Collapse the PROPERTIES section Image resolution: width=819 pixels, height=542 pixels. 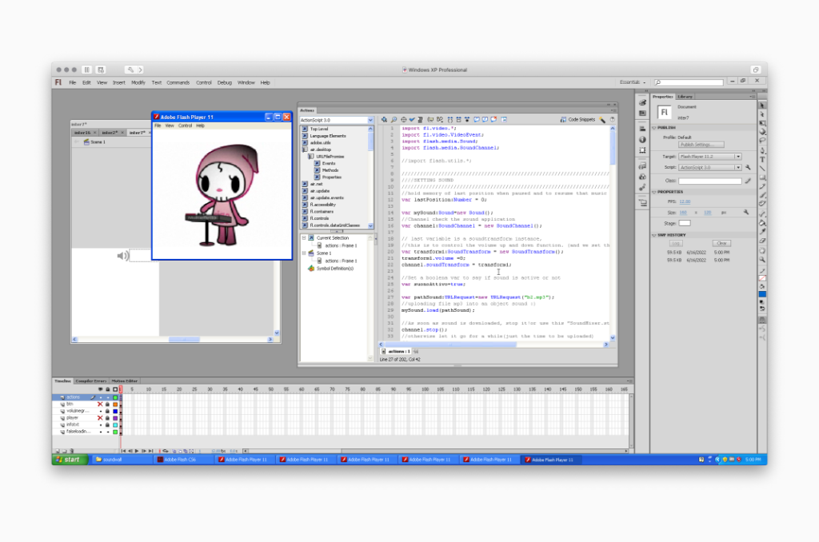coord(654,192)
